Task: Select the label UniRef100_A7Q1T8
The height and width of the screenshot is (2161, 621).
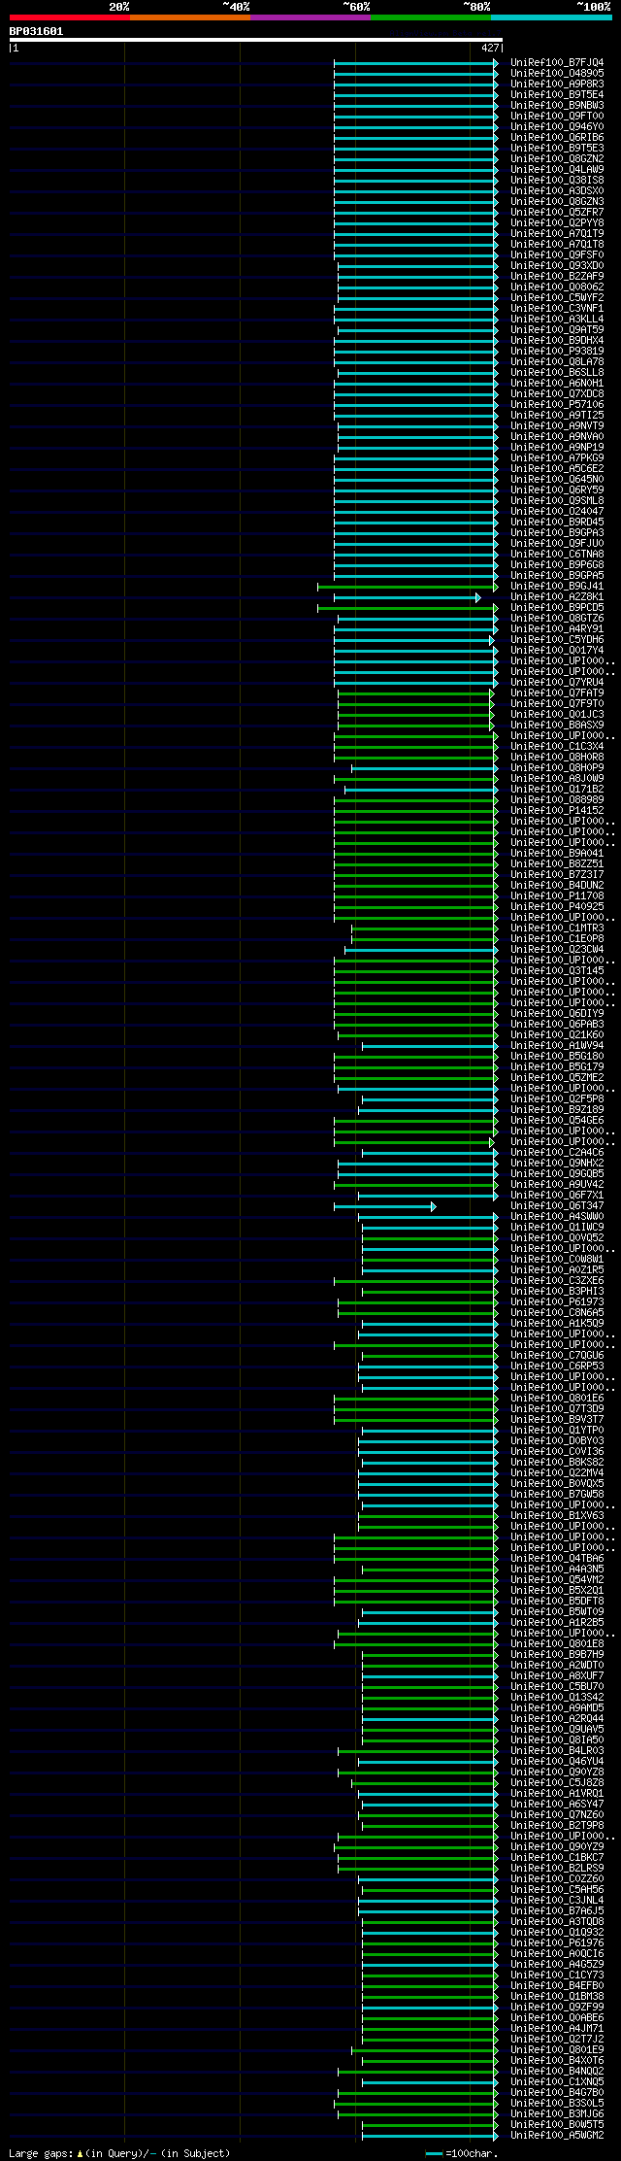Action: 557,244
